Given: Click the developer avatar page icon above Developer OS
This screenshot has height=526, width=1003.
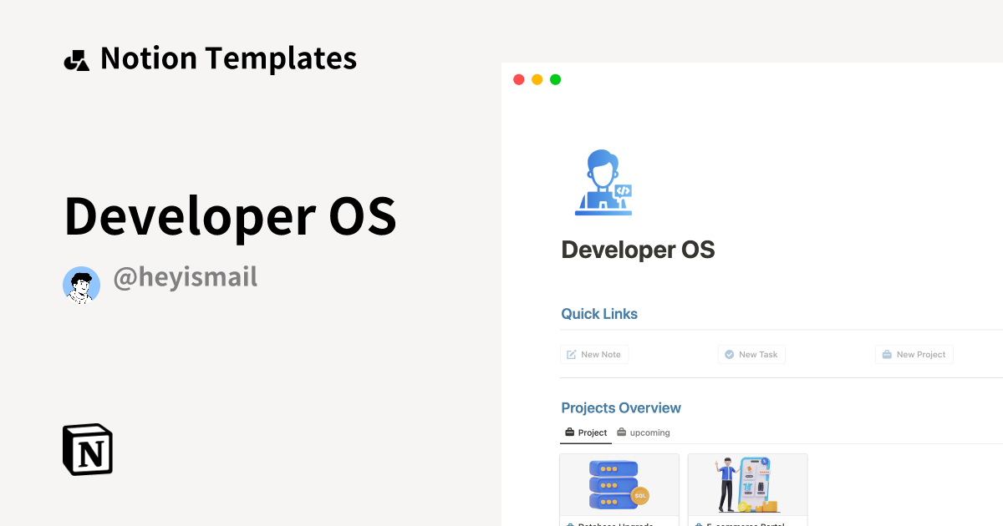Looking at the screenshot, I should pyautogui.click(x=603, y=182).
